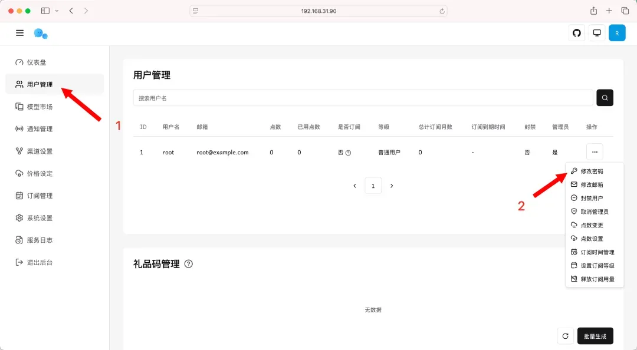Image resolution: width=637 pixels, height=350 pixels.
Task: Click the Safari forward arrow
Action: pos(86,11)
